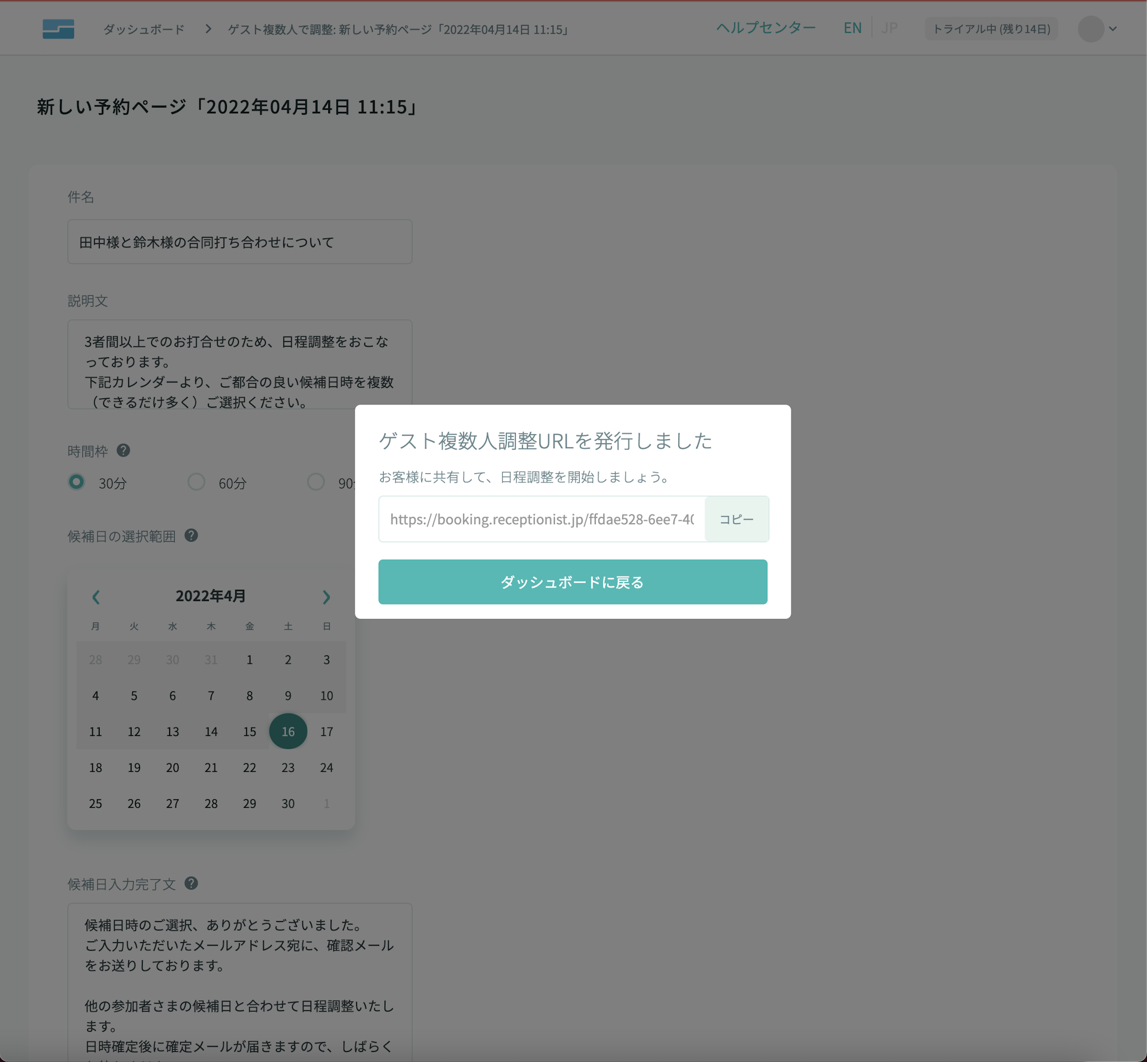Open the ヘルプセンター link
1147x1062 pixels.
coord(766,27)
